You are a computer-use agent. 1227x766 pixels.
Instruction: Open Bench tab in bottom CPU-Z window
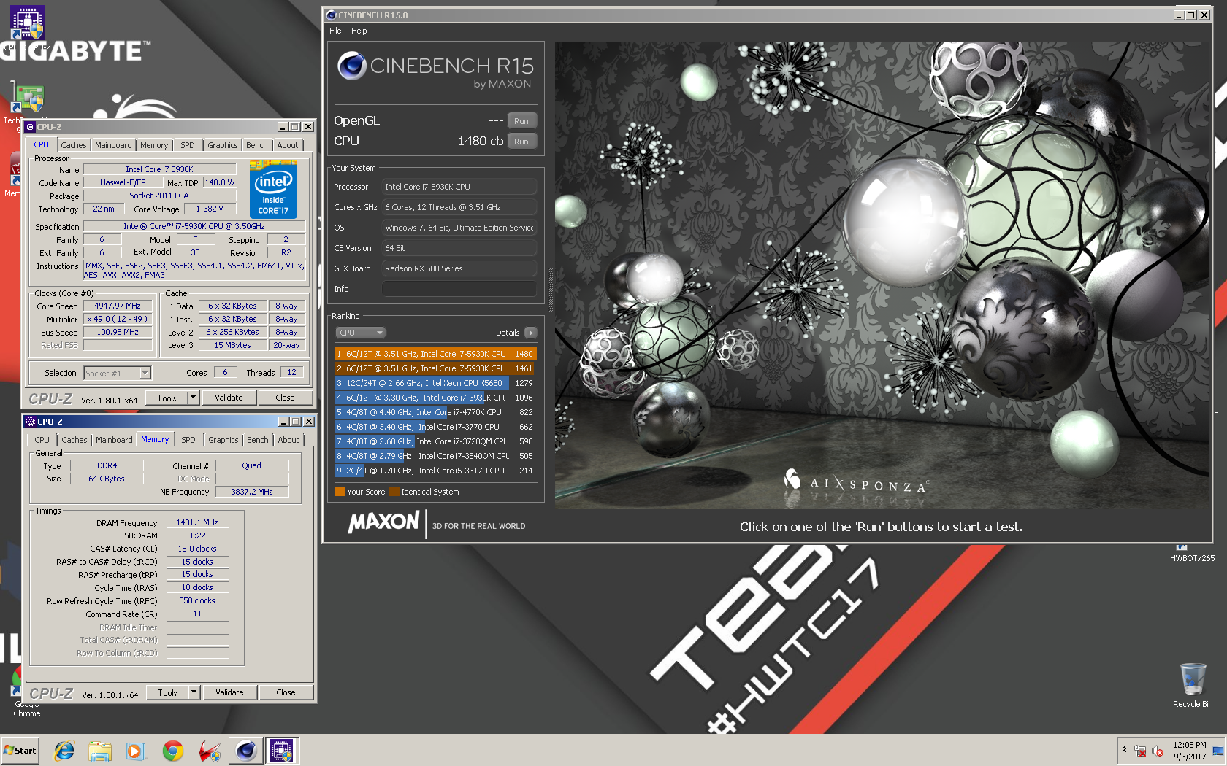pos(258,440)
